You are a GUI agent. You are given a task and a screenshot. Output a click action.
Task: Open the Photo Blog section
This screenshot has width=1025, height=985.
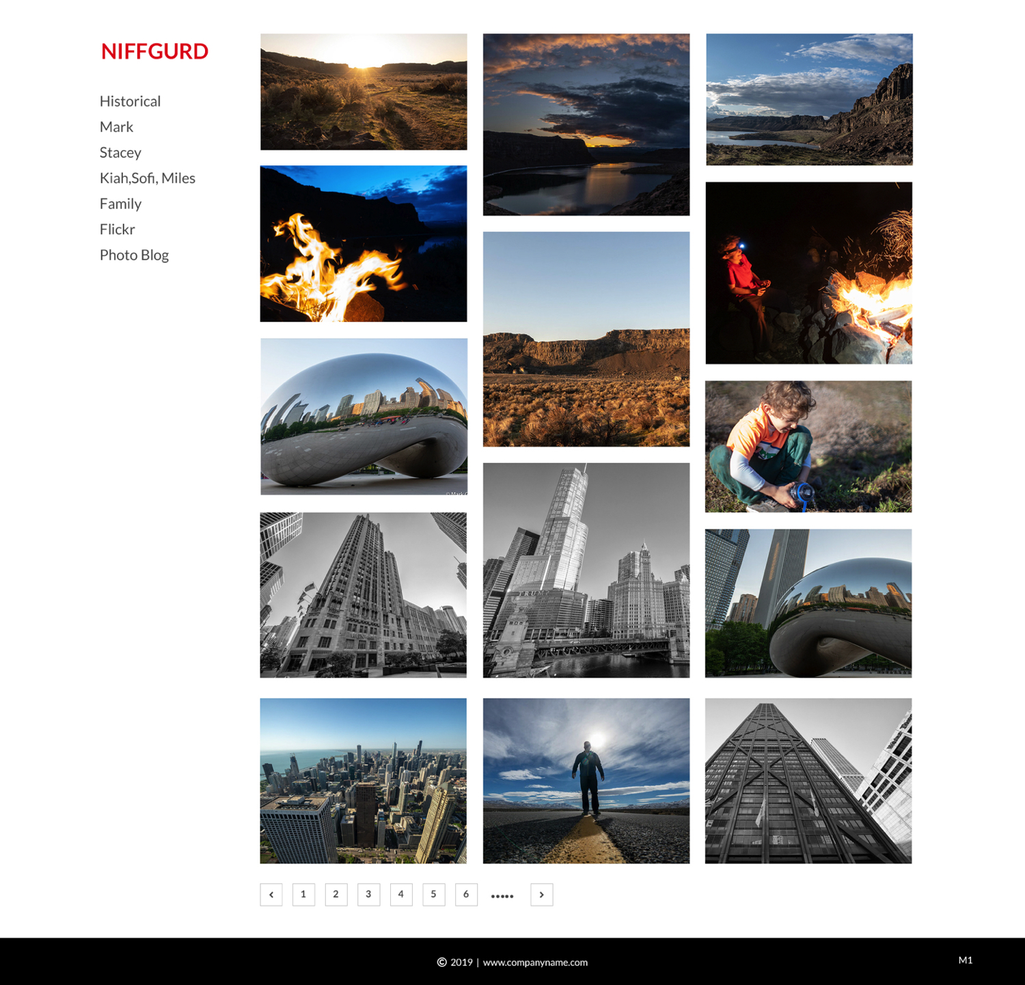(134, 254)
